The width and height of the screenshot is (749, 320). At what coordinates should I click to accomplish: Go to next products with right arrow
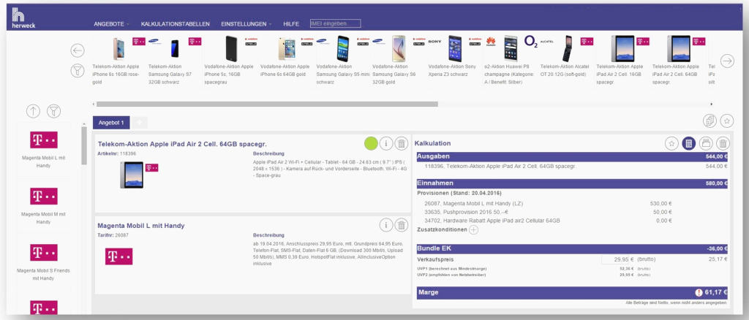point(727,61)
